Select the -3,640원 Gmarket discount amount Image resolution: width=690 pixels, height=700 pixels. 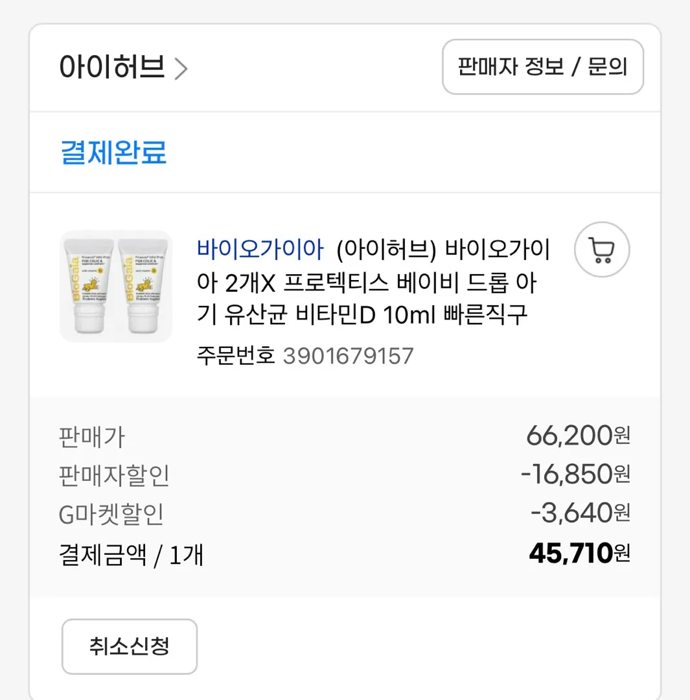point(581,513)
